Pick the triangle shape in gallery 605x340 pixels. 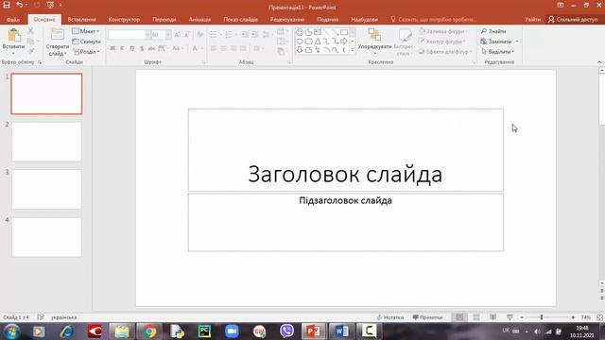click(x=318, y=42)
